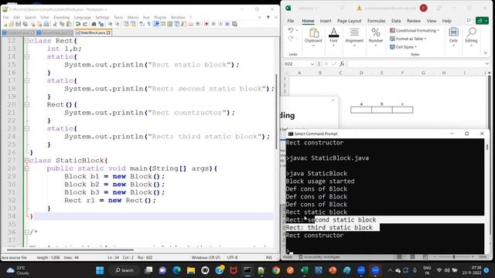Click green Share button in Excel

482,21
